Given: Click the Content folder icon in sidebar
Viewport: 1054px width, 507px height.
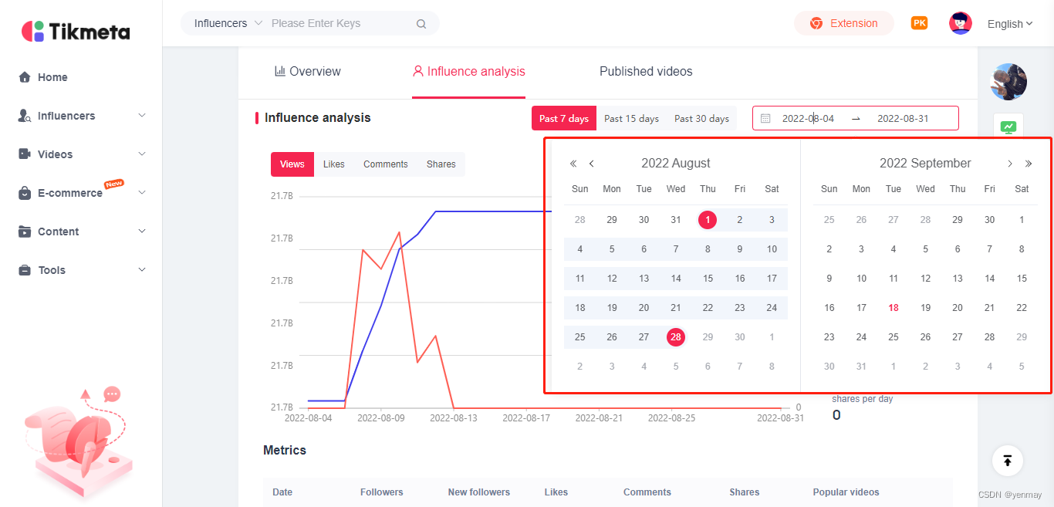Looking at the screenshot, I should point(25,232).
